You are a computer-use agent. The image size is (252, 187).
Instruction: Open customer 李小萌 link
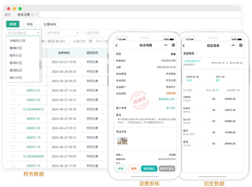point(171,108)
